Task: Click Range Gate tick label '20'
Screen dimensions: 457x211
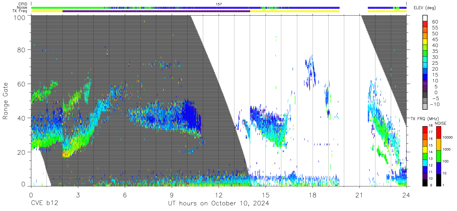Action: coord(22,152)
